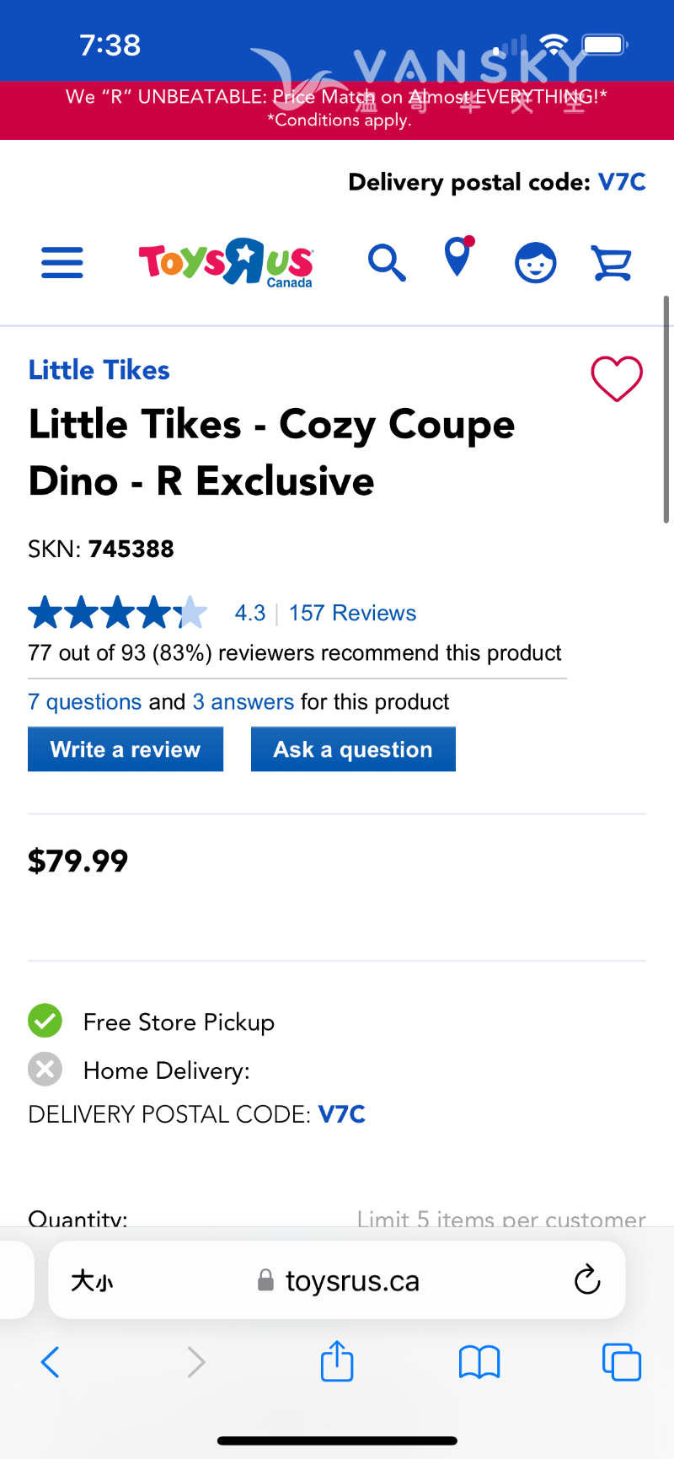Open the shopping cart
This screenshot has height=1459, width=674.
tap(612, 263)
